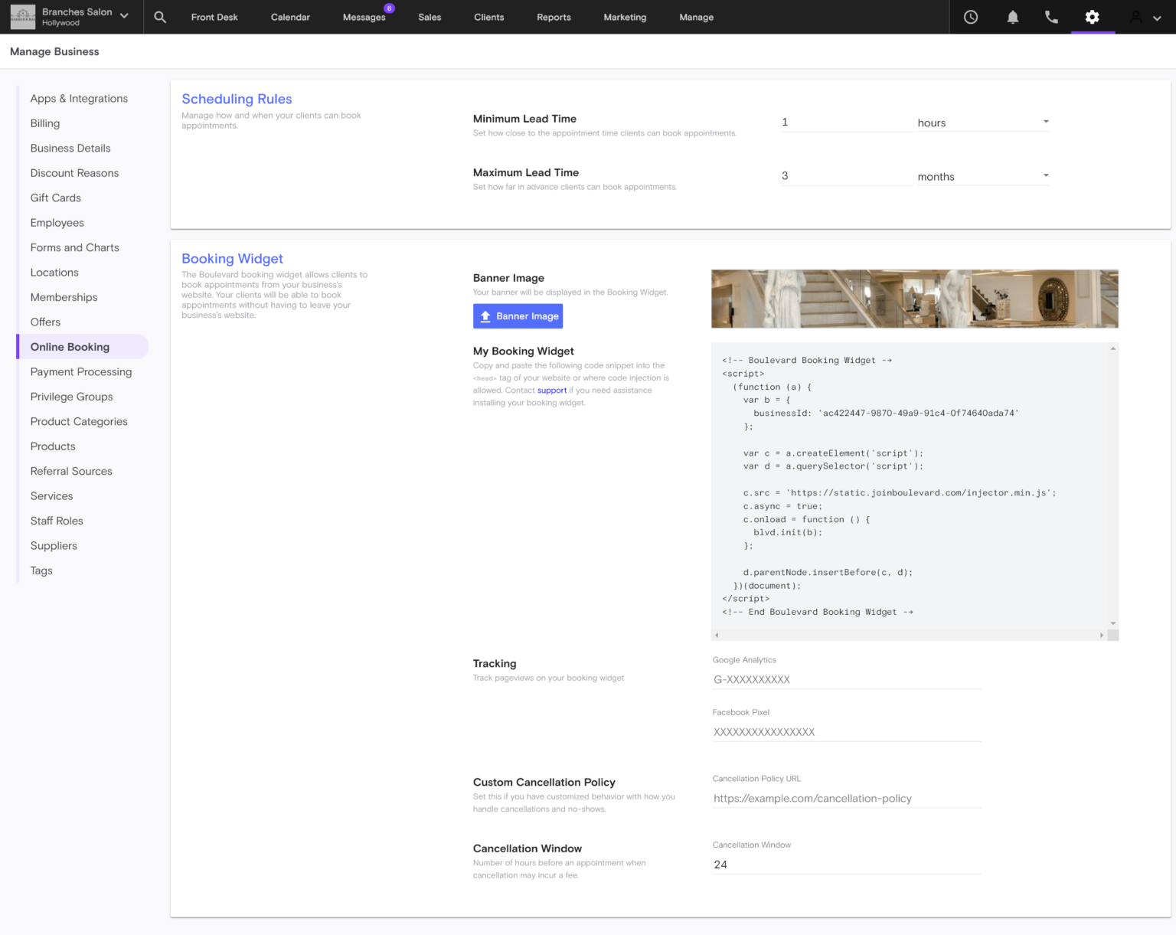Viewport: 1176px width, 935px height.
Task: Open the notifications bell
Action: click(x=1012, y=16)
